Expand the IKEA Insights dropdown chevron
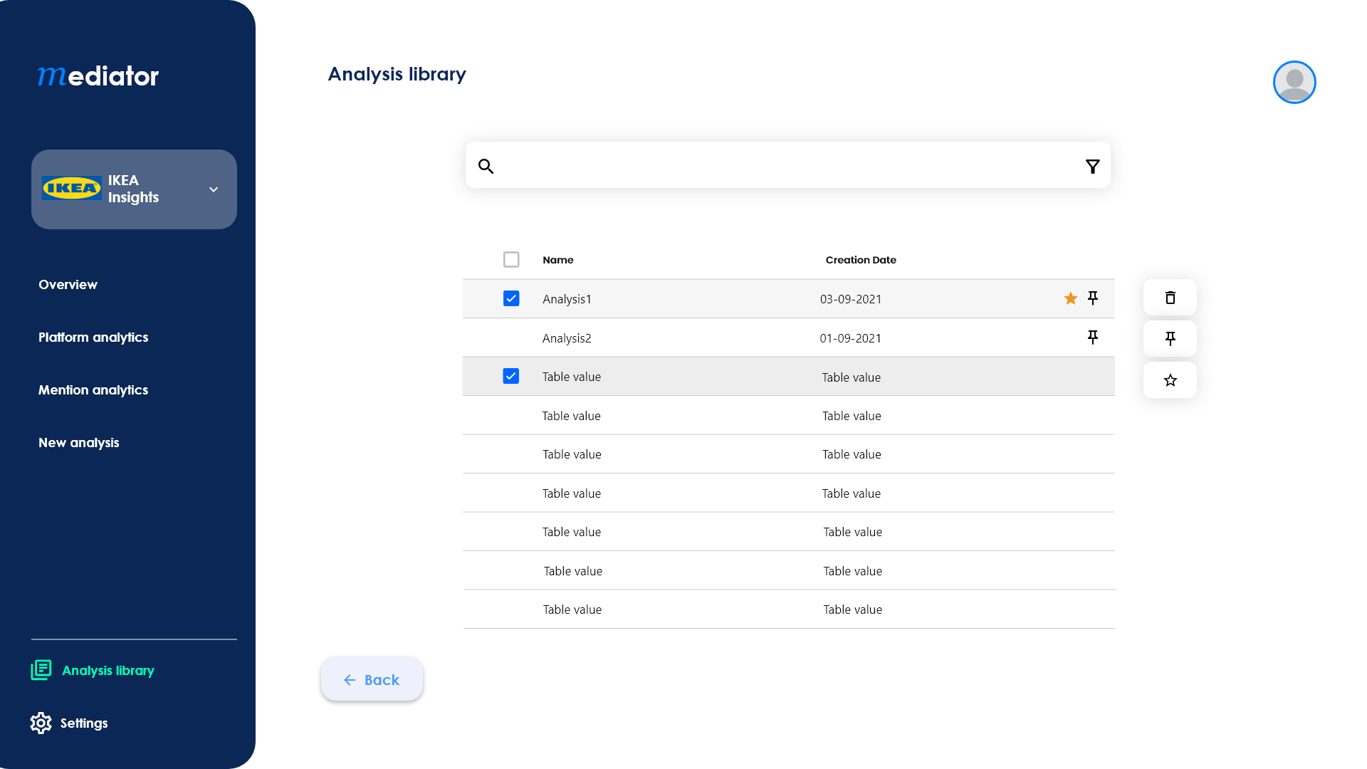 click(213, 189)
